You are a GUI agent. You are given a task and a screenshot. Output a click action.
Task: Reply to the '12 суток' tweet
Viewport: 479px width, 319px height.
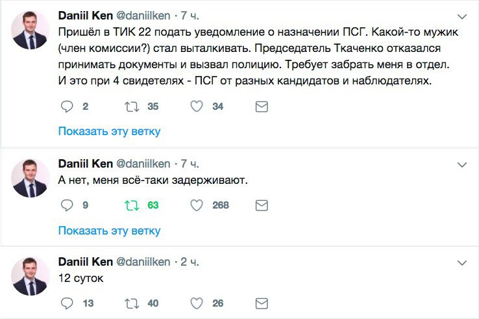(x=67, y=303)
